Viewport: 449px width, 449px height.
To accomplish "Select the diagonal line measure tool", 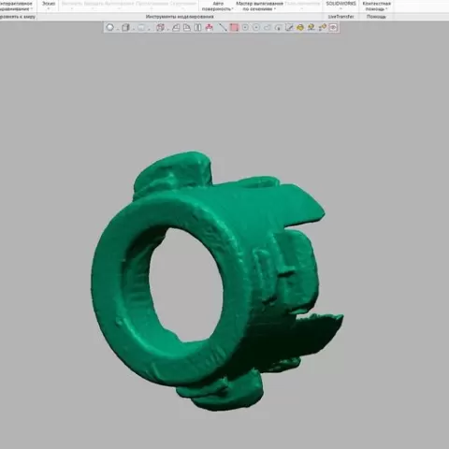I will coord(223,27).
